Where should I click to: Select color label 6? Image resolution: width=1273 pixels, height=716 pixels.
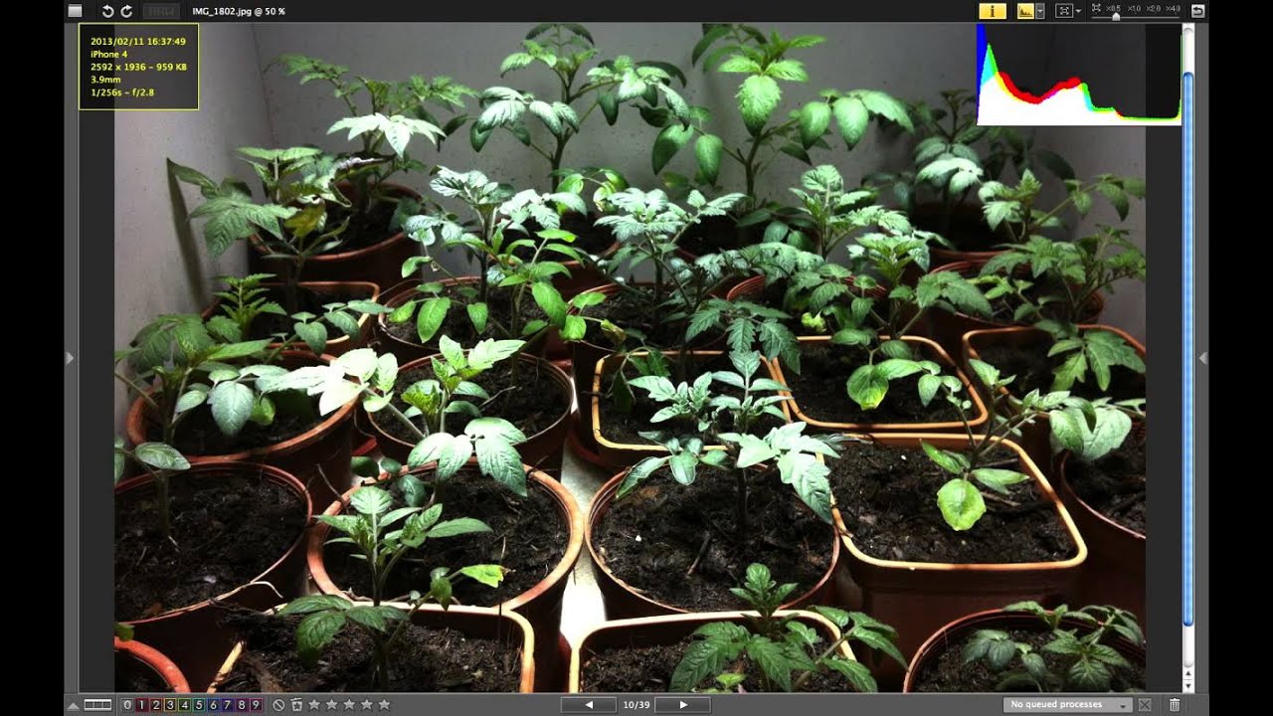(x=213, y=705)
